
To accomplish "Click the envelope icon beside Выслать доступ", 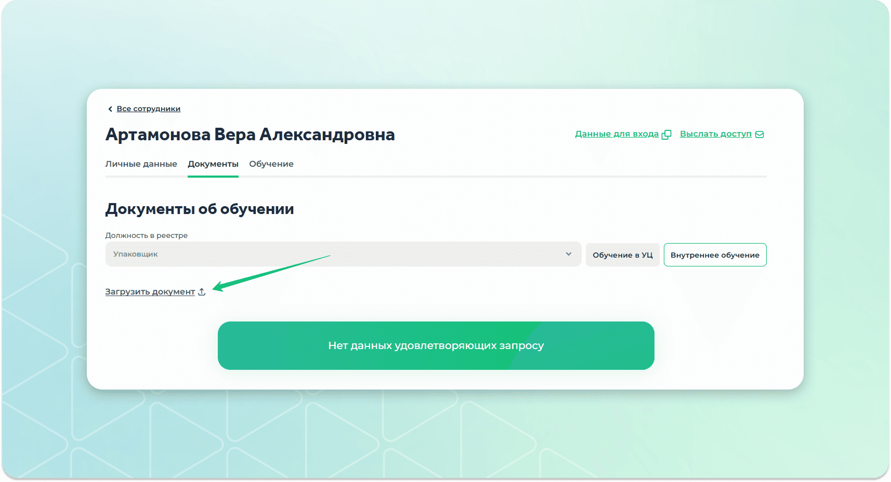I will pos(759,135).
